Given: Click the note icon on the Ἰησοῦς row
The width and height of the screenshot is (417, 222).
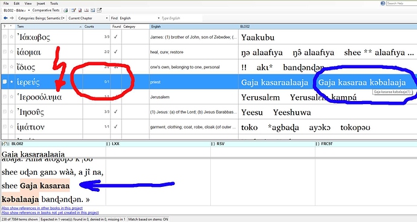Looking at the screenshot, I should (x=4, y=112).
